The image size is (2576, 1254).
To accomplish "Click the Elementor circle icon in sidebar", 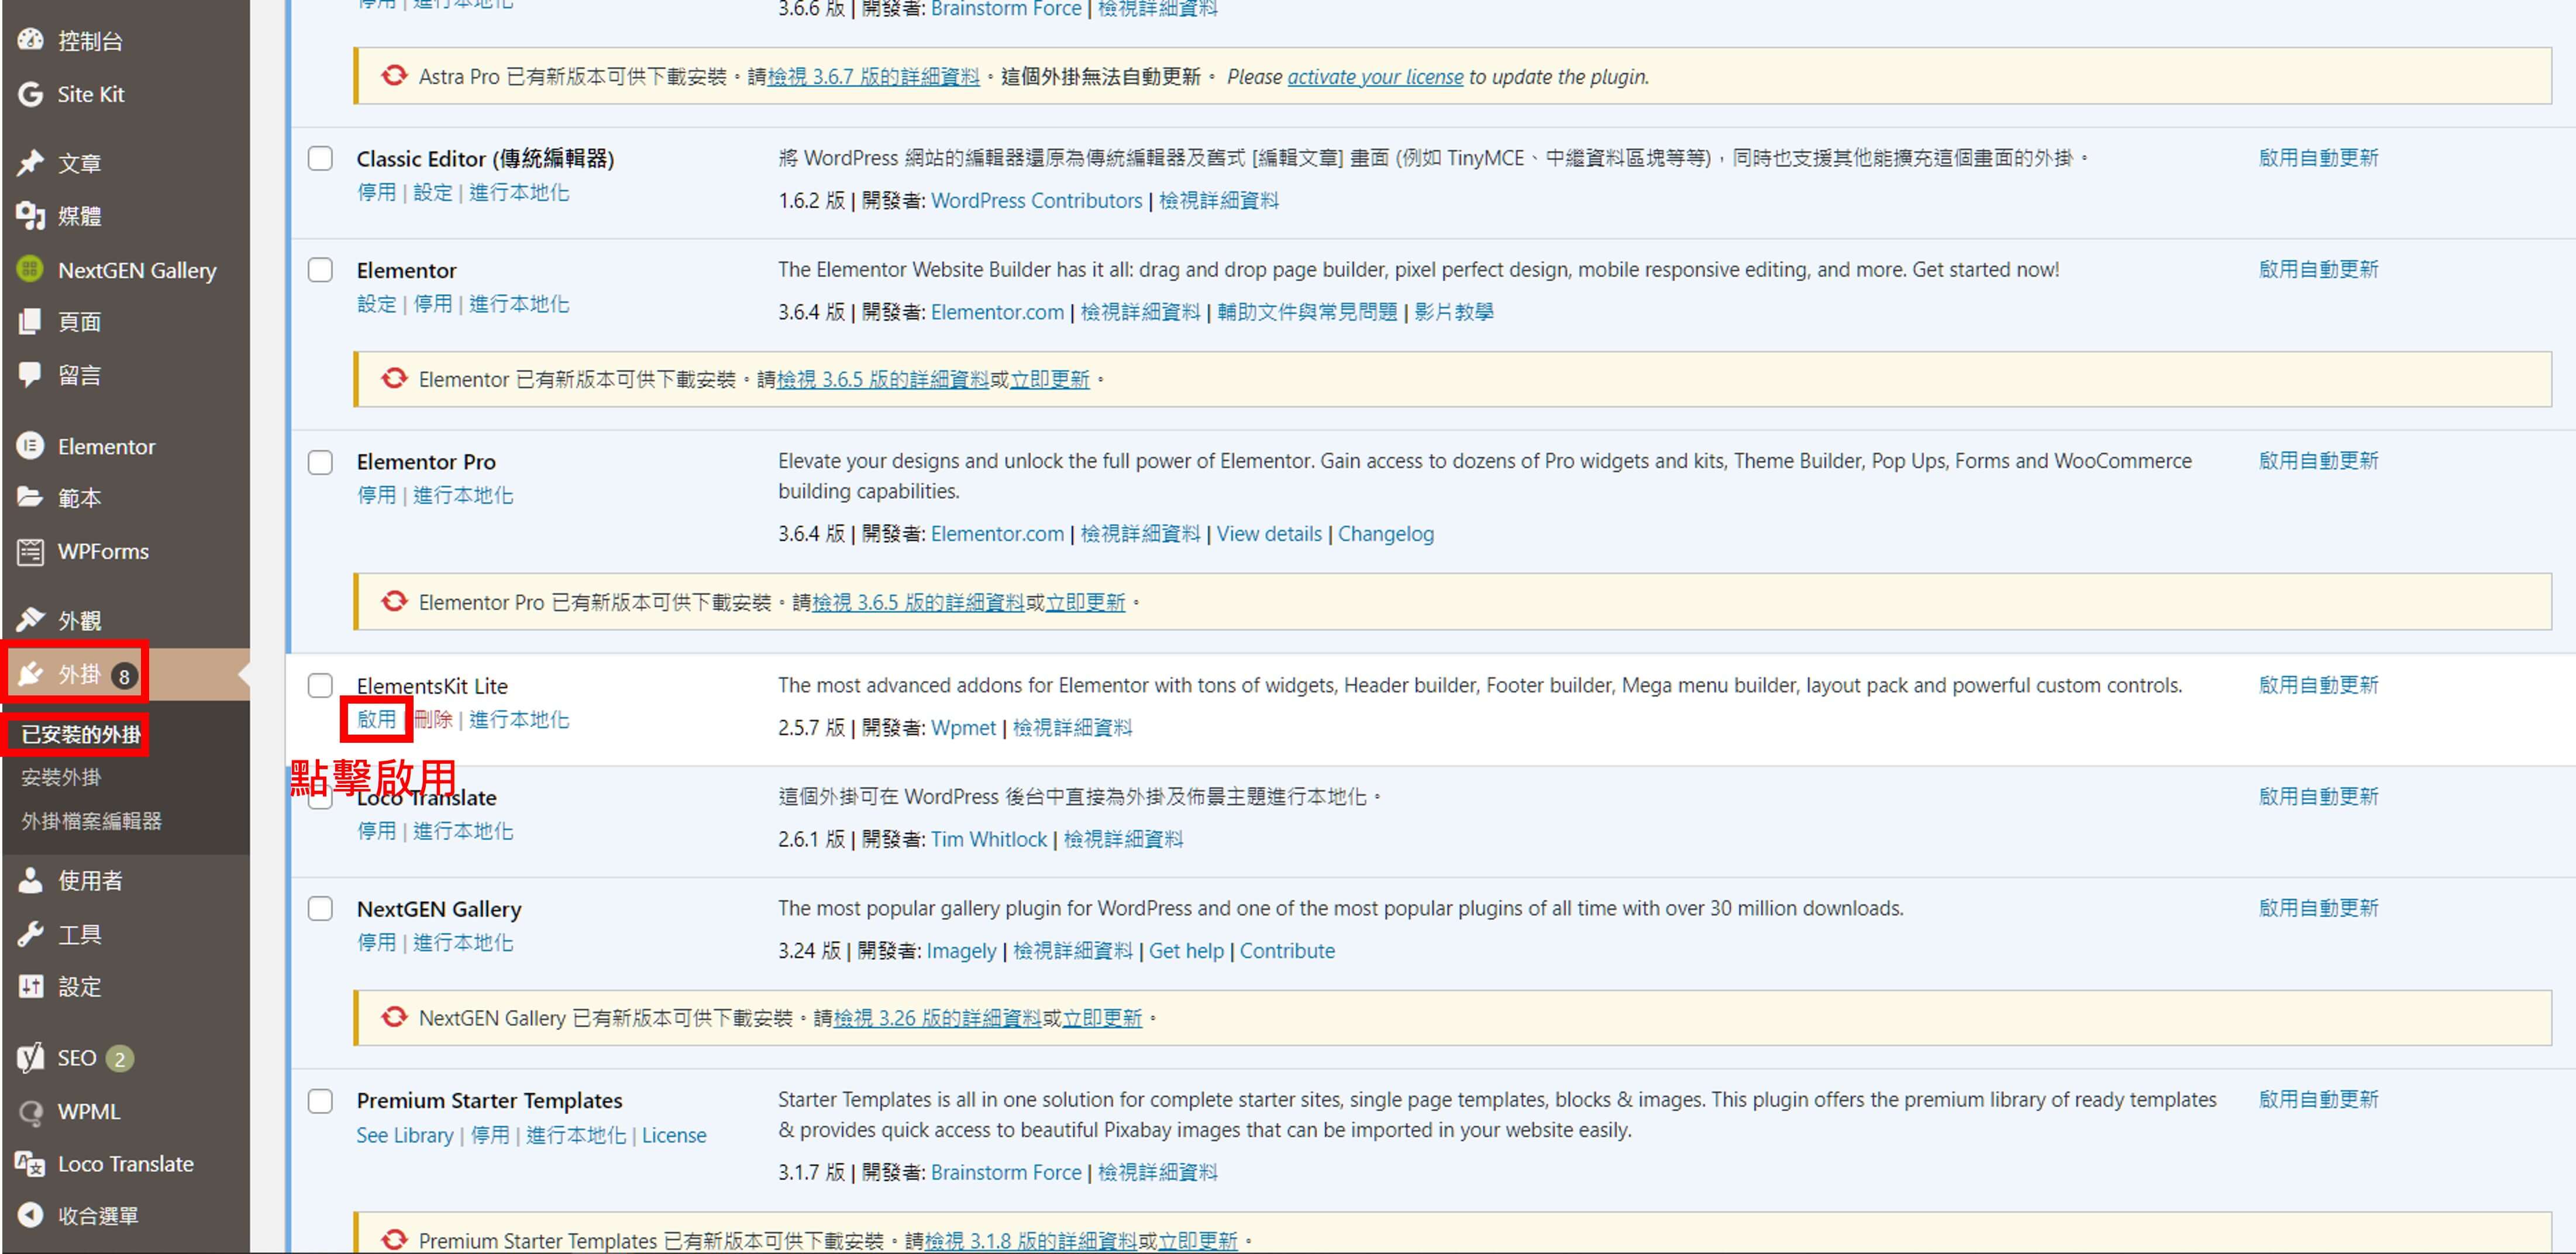I will point(30,446).
